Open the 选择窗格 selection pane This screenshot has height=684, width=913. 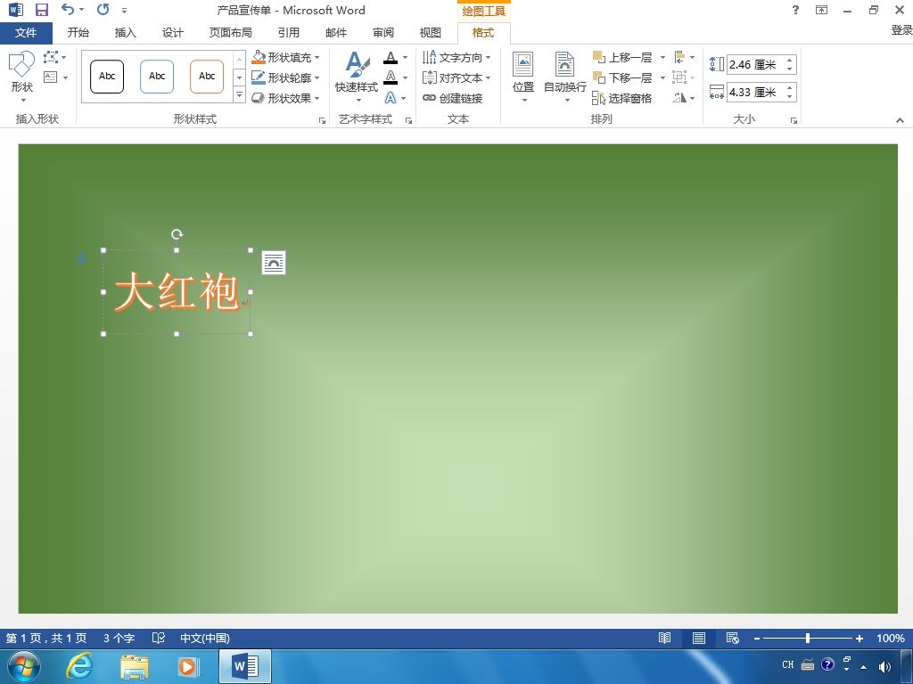pyautogui.click(x=621, y=98)
